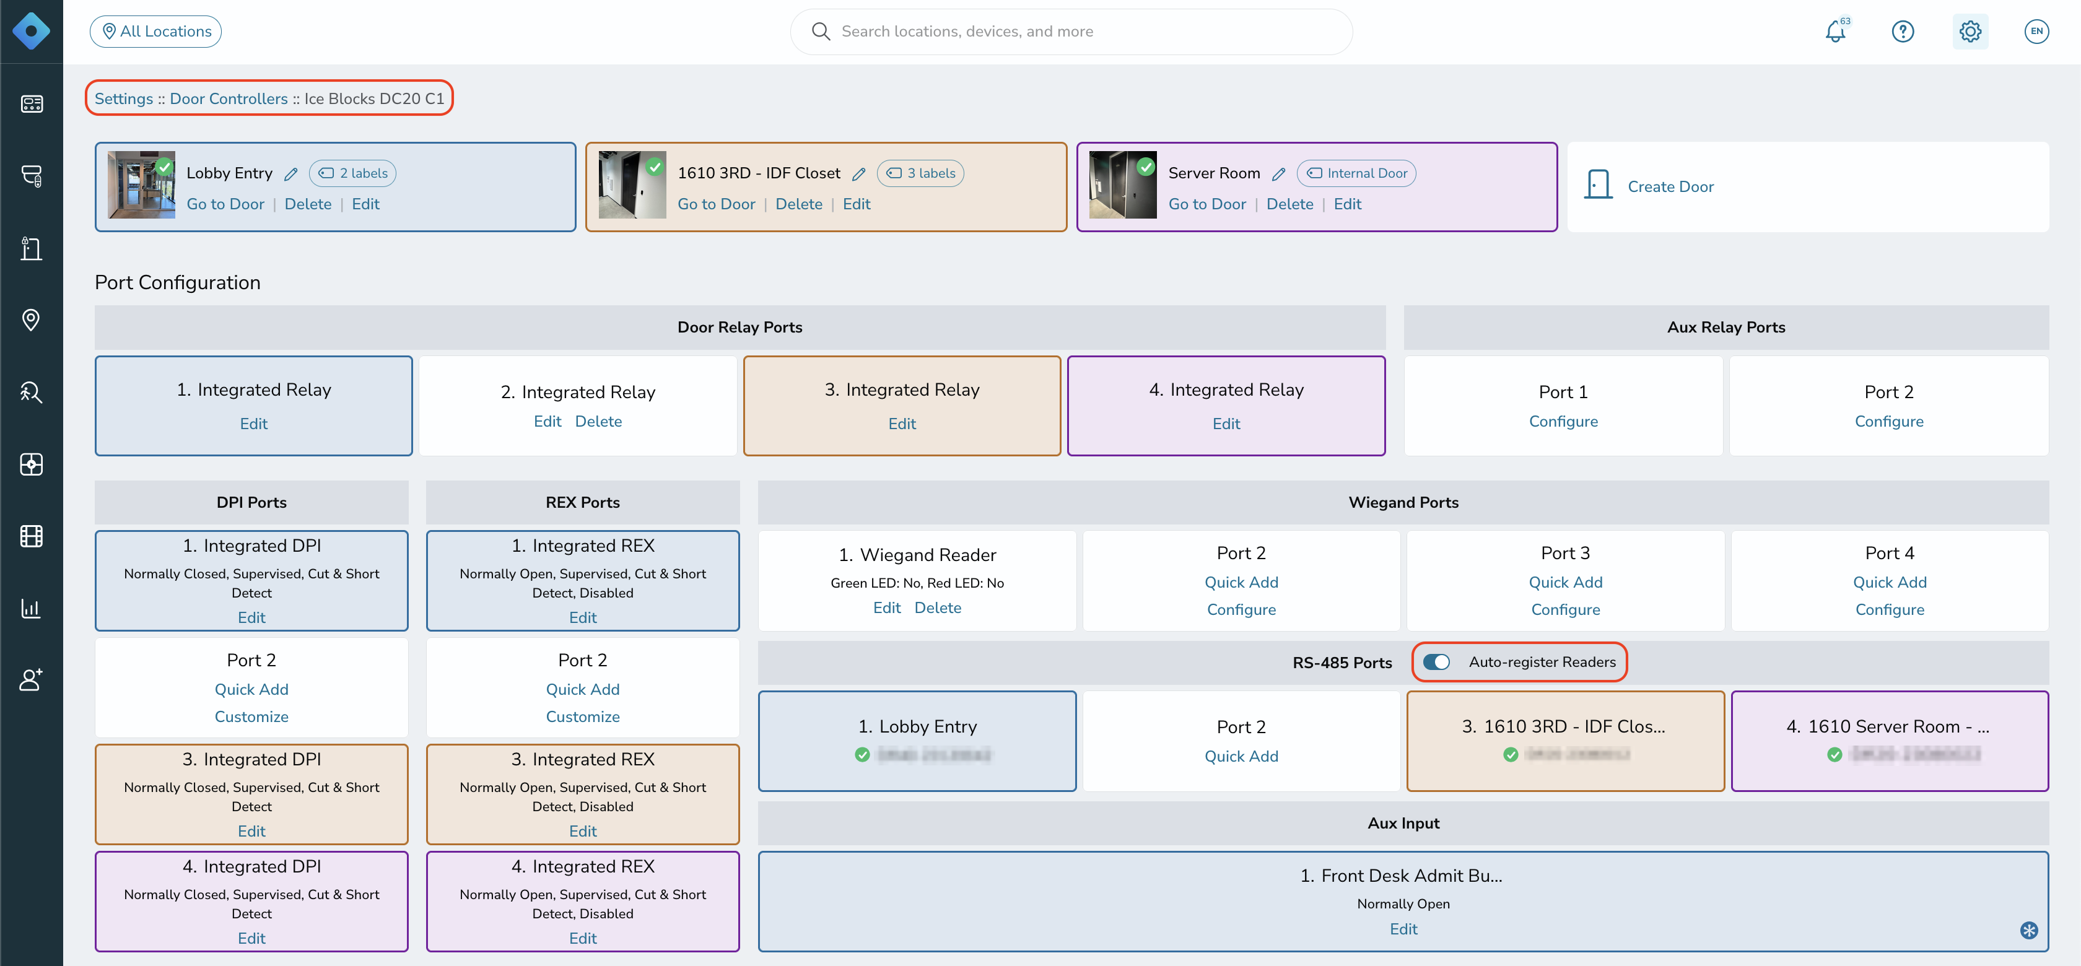Expand the 2 labels tag on Lobby Entry
This screenshot has width=2081, height=966.
tap(352, 173)
